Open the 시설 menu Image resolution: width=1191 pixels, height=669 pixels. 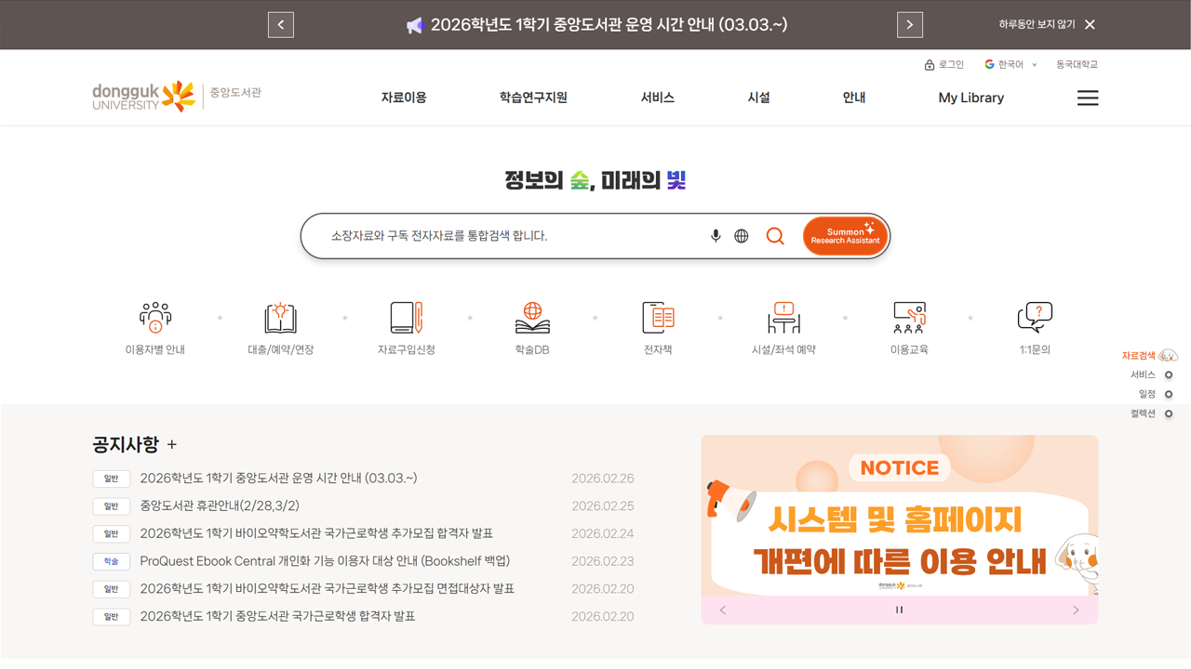[758, 98]
